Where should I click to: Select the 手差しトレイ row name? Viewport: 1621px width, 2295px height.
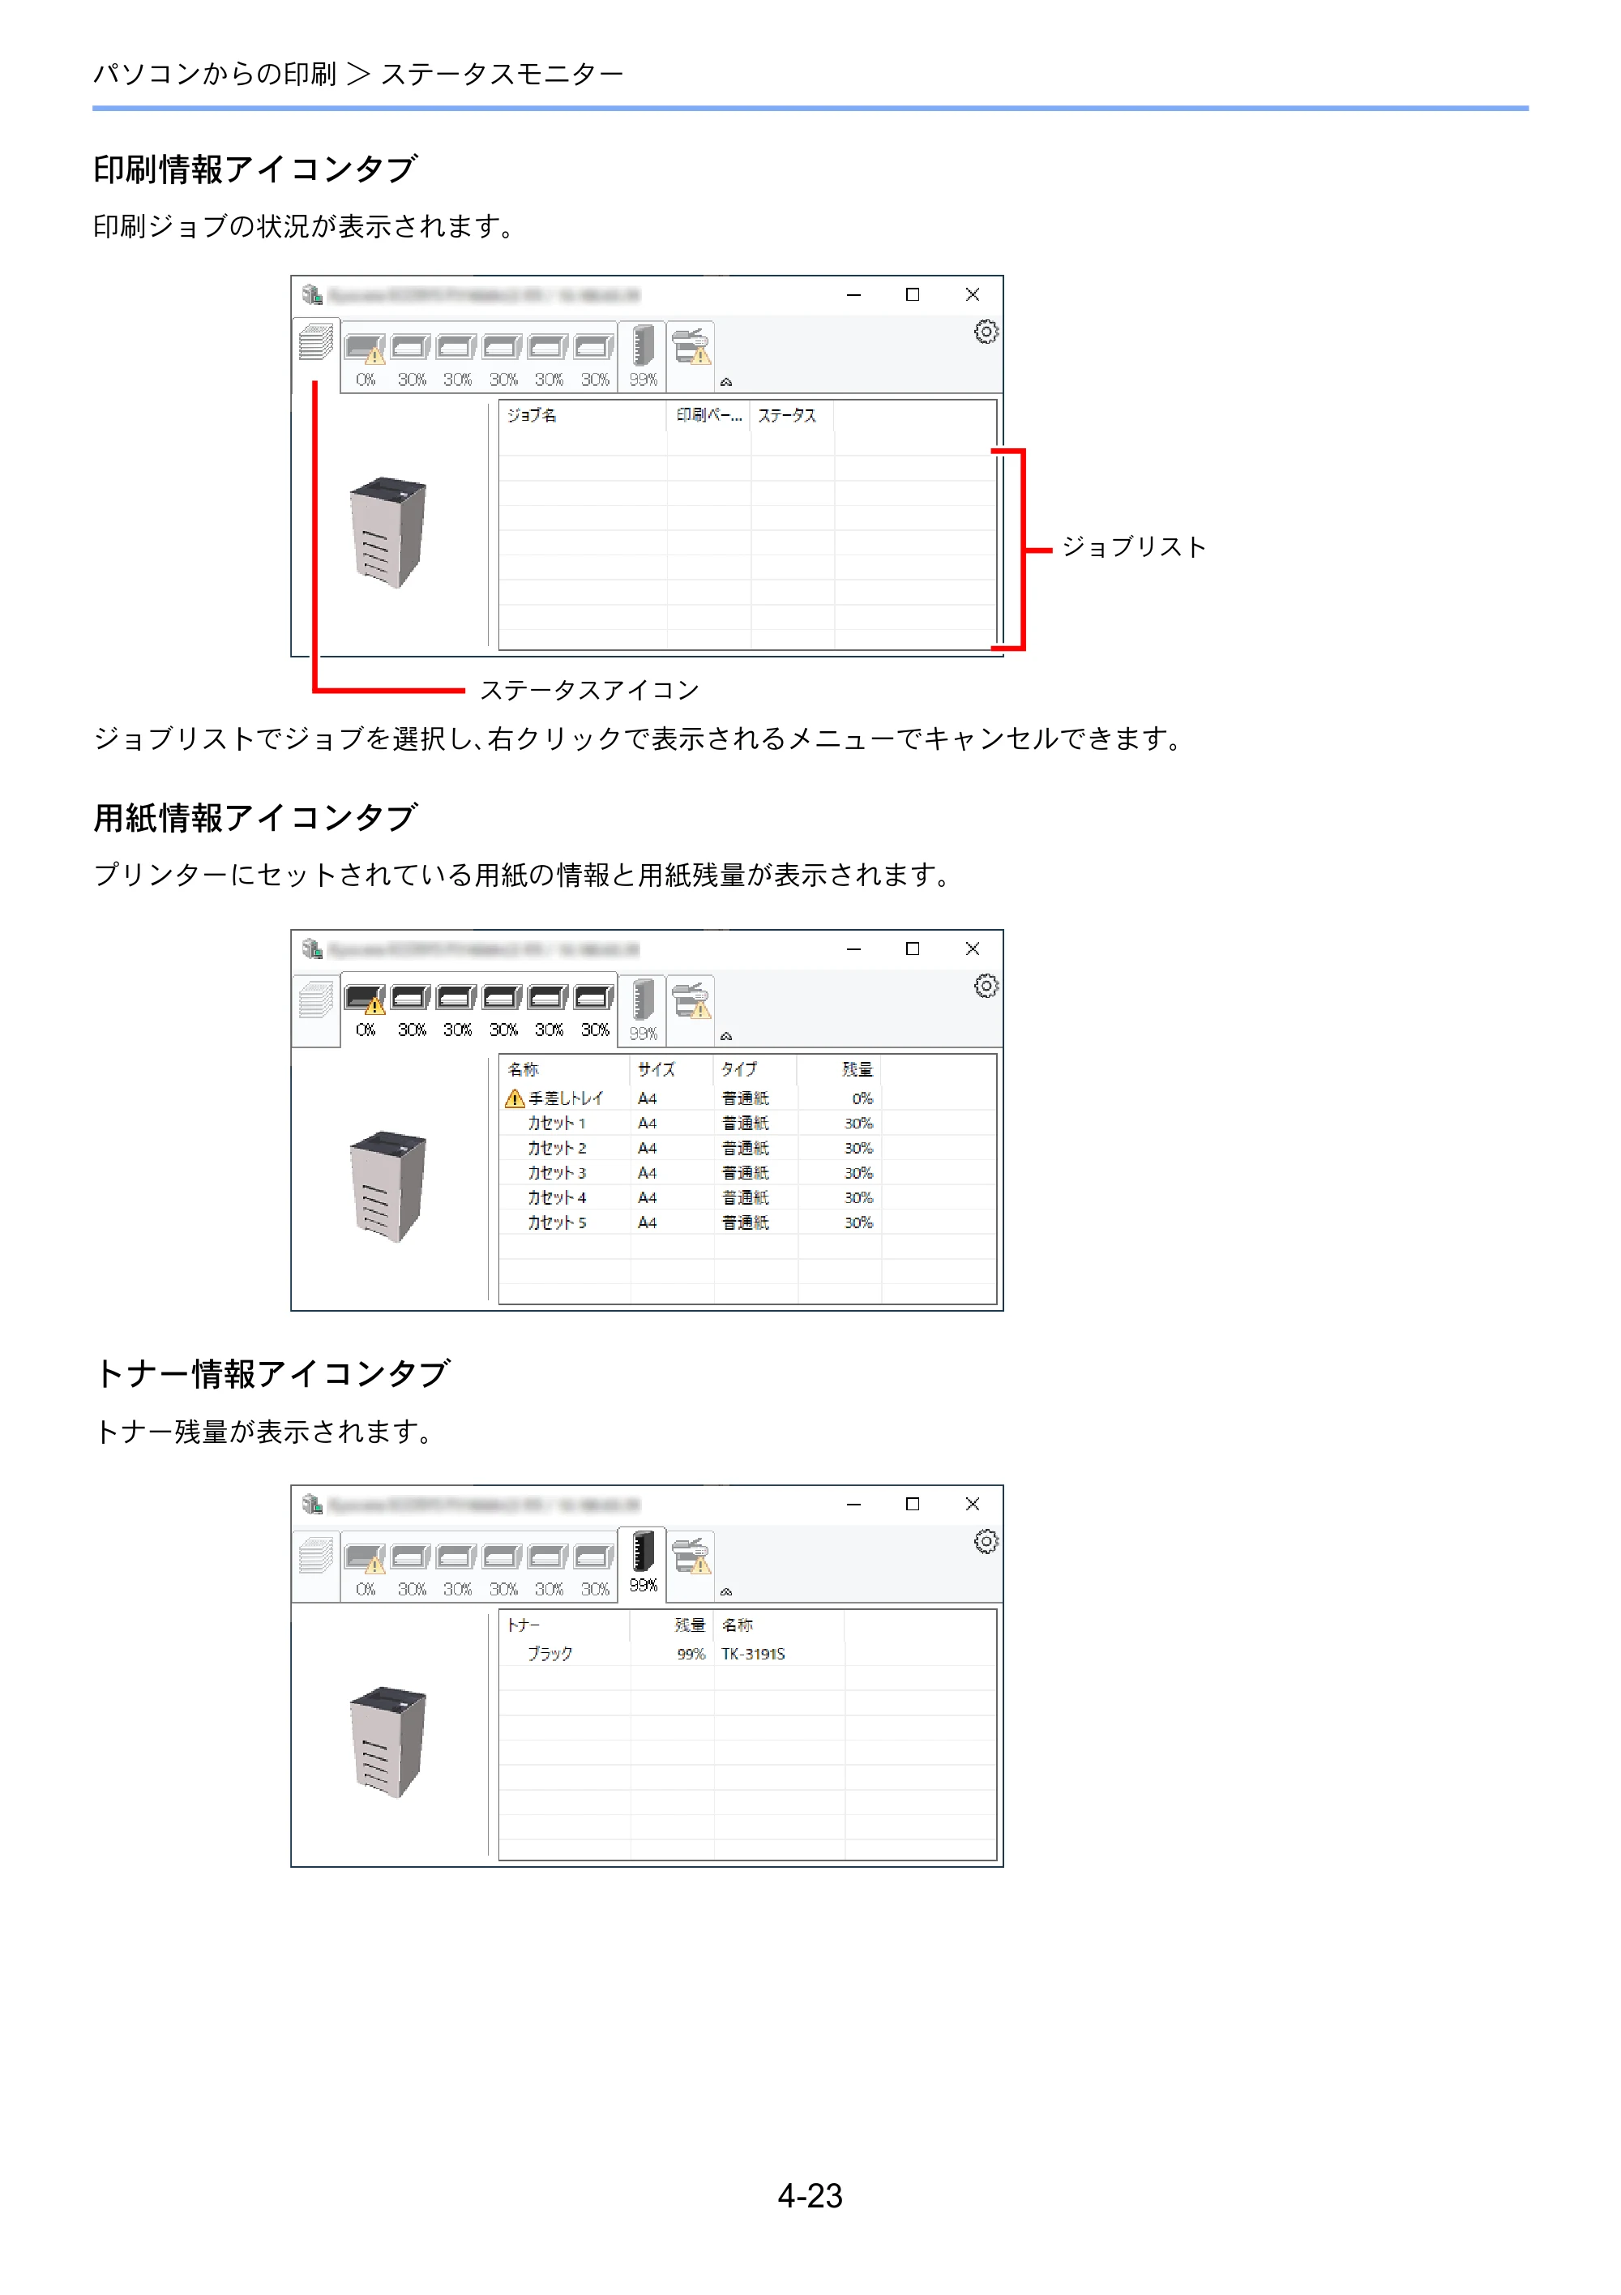pyautogui.click(x=566, y=1098)
